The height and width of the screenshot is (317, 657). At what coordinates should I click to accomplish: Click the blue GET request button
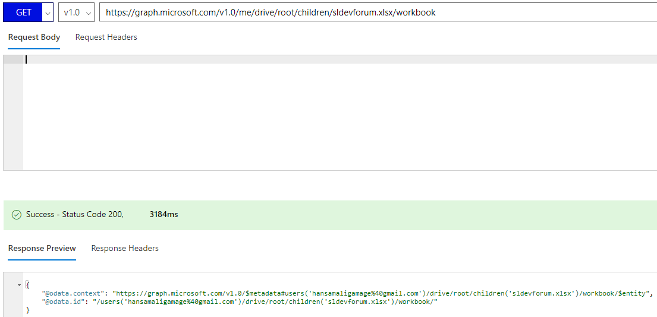tap(23, 12)
